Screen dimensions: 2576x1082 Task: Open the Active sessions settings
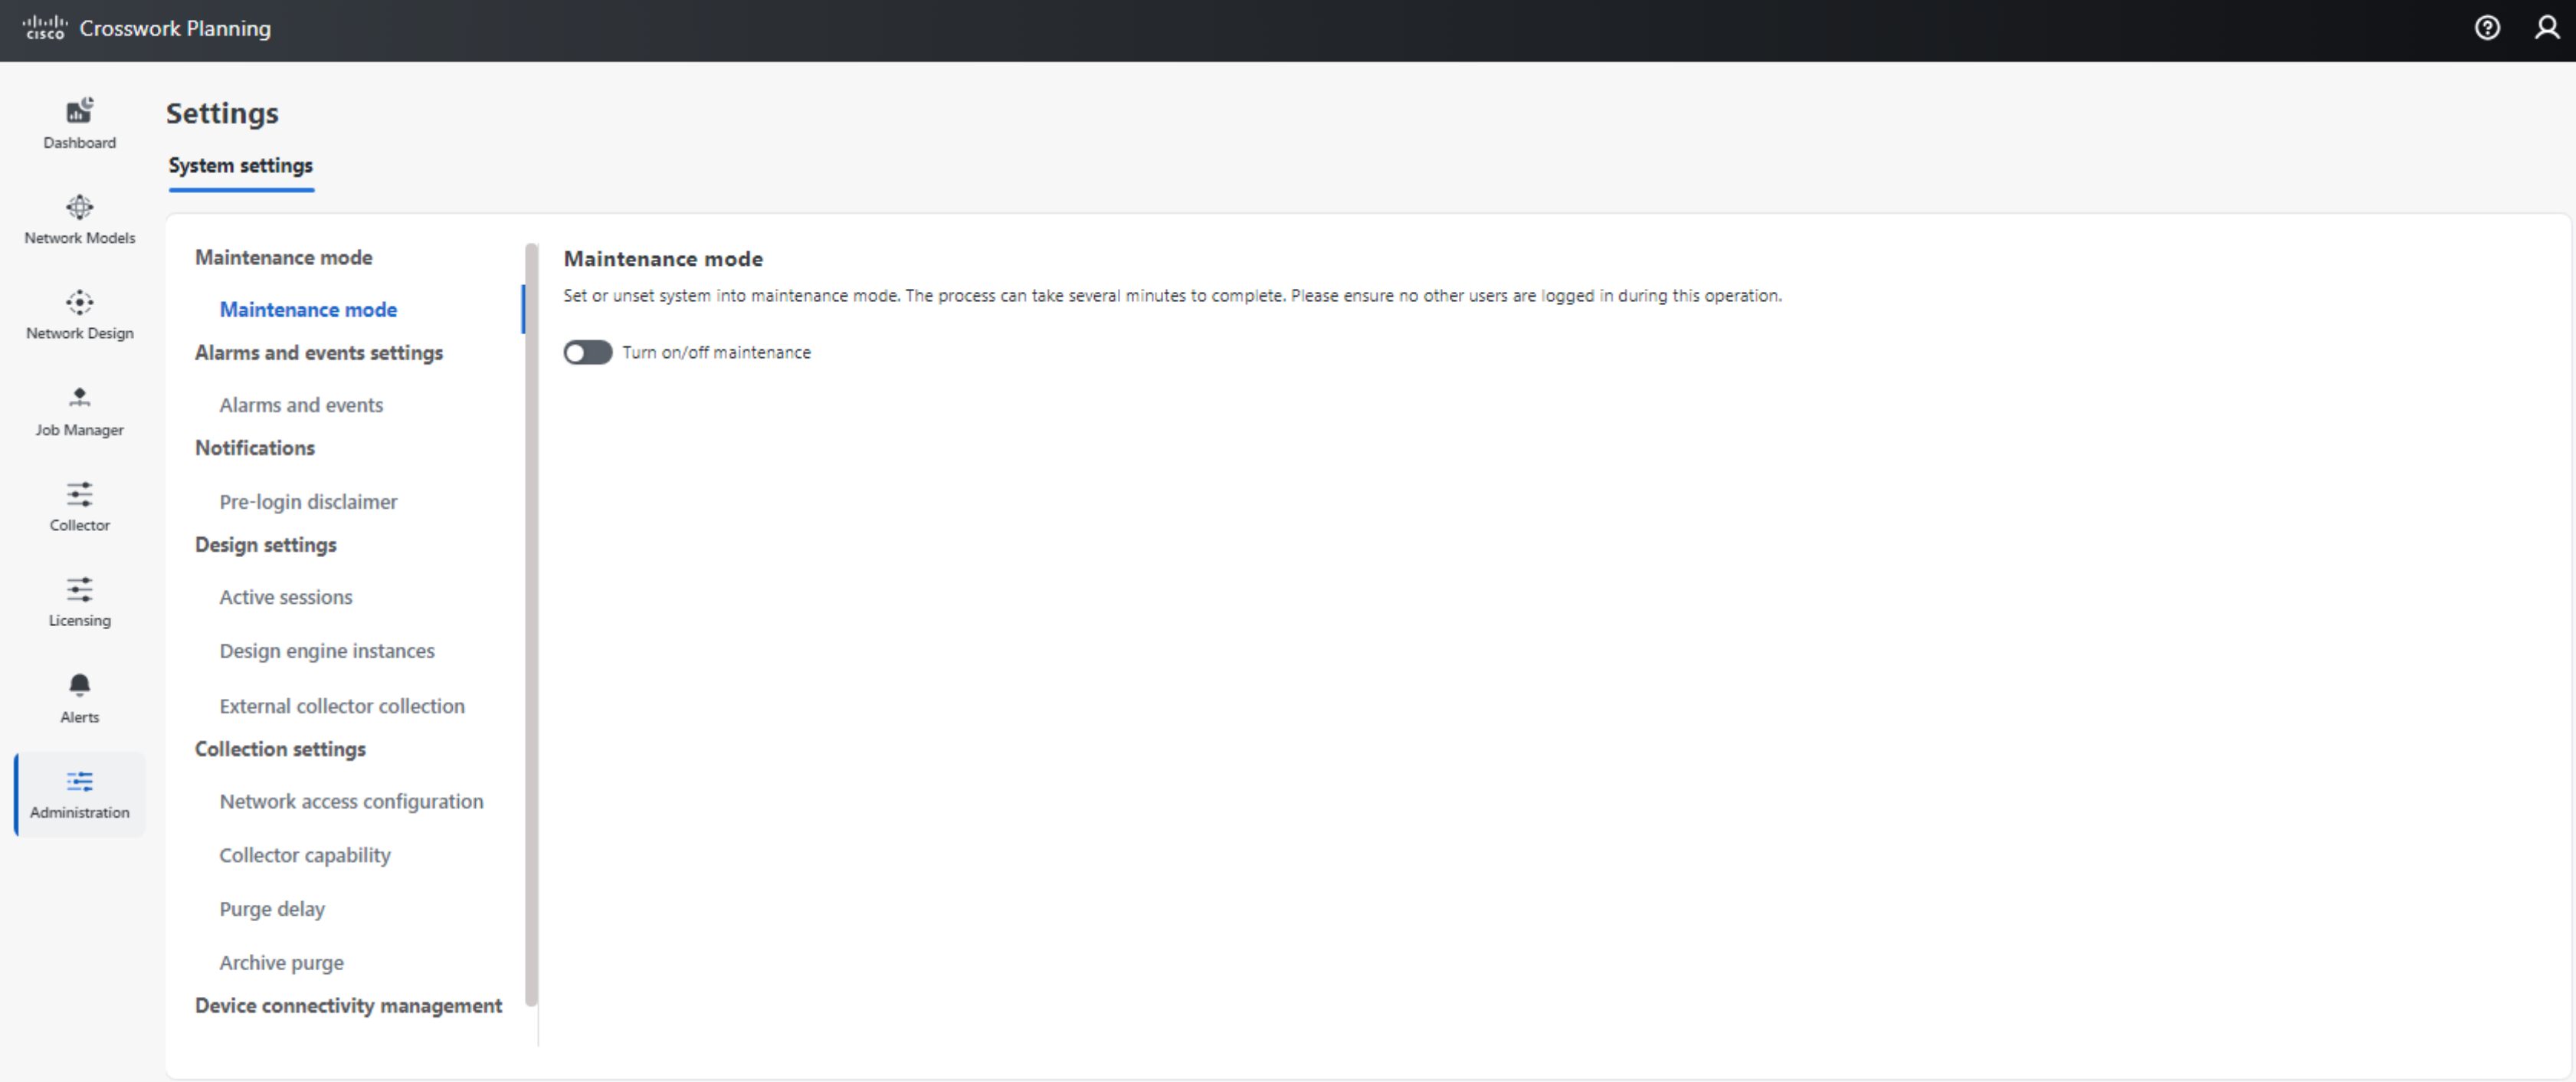286,597
